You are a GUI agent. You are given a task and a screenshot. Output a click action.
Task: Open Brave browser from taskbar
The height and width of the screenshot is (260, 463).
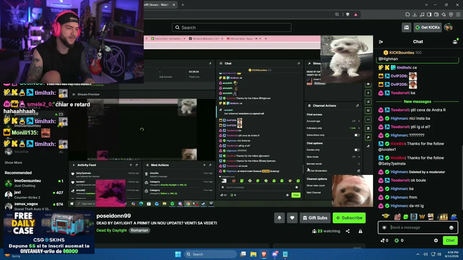coord(264,254)
